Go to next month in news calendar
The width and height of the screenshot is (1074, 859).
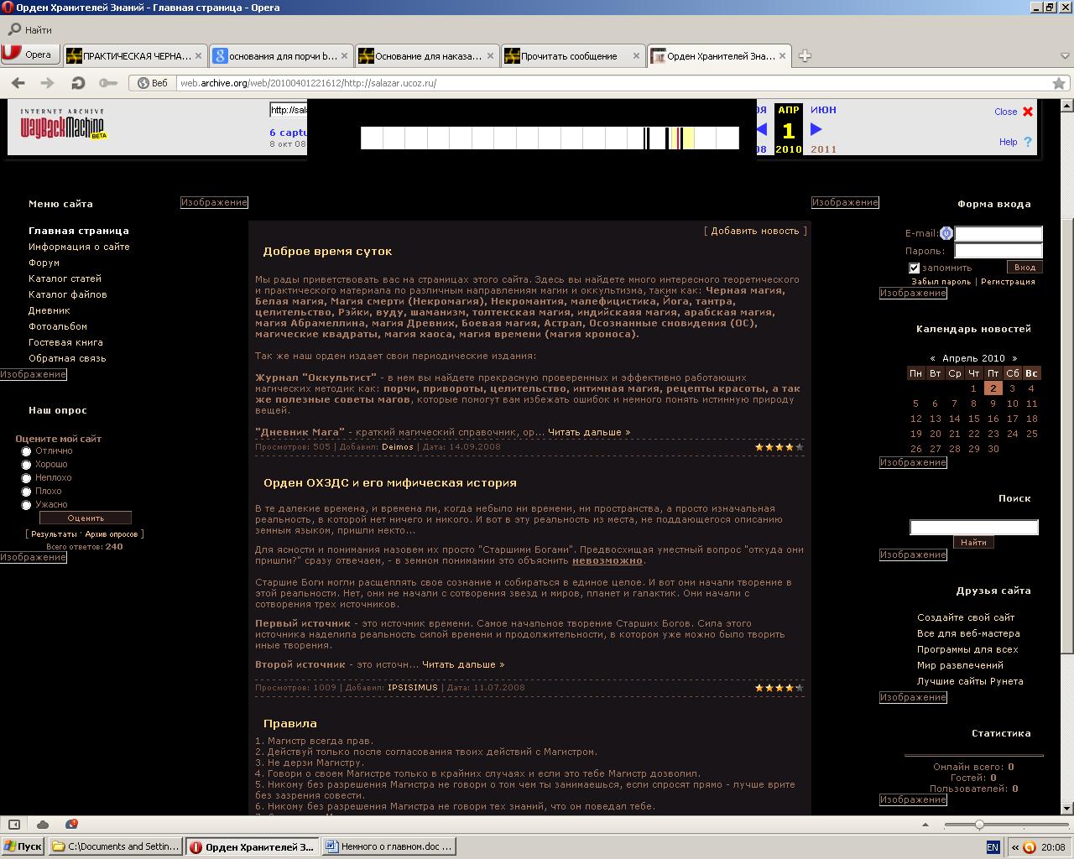(x=1014, y=358)
